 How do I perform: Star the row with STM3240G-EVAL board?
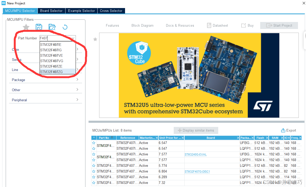pyautogui.click(x=94, y=154)
